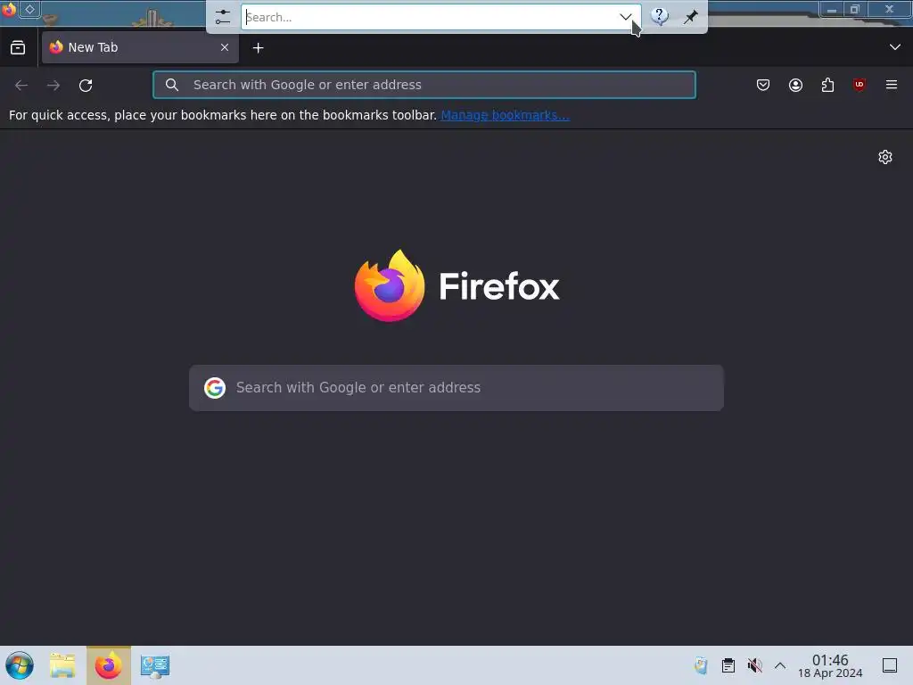Image resolution: width=913 pixels, height=685 pixels.
Task: Reload the current page
Action: point(86,85)
